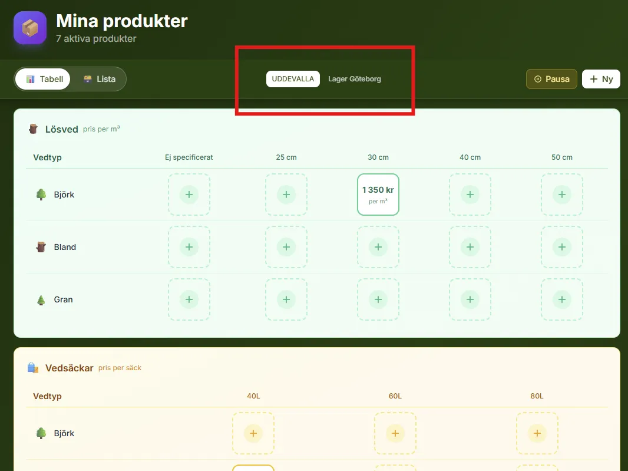
Task: Click the 40 cm column header
Action: [x=470, y=157]
